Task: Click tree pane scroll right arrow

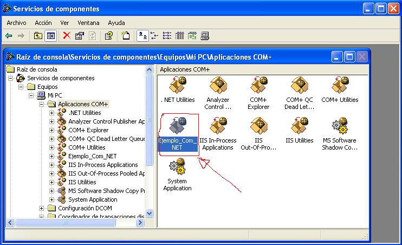Action: [140, 223]
